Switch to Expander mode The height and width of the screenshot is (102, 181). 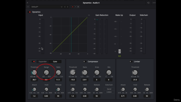point(43,61)
